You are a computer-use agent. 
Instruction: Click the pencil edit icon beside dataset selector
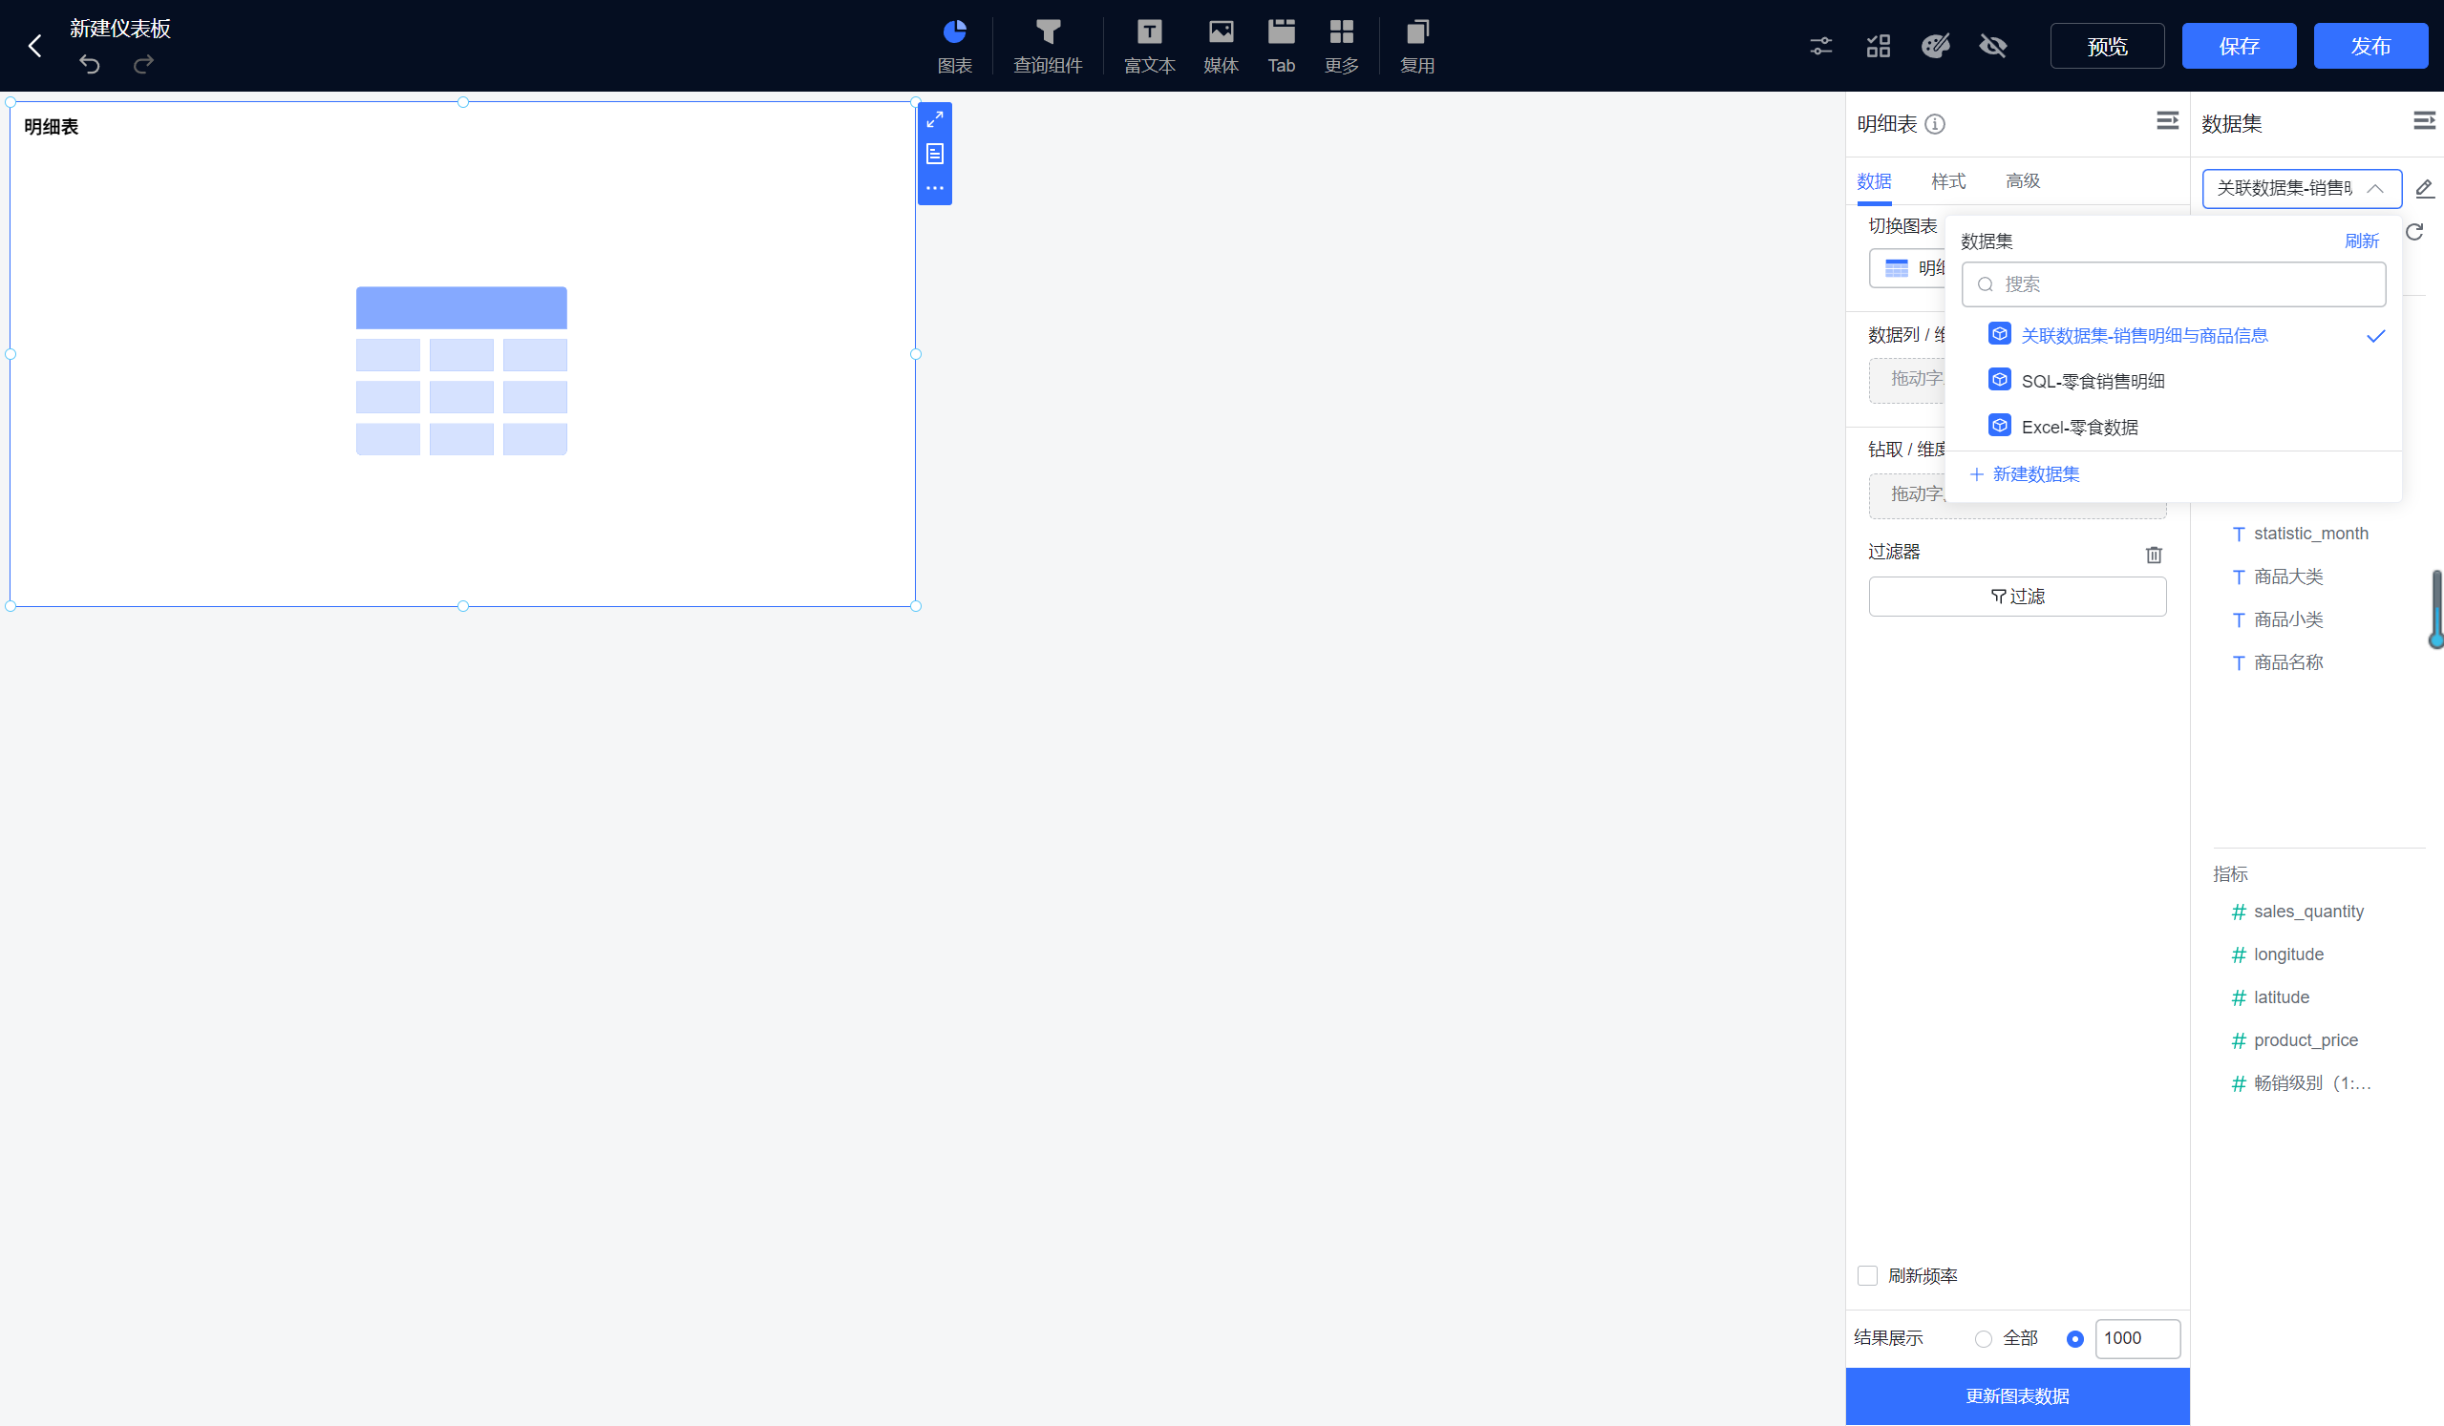coord(2424,188)
